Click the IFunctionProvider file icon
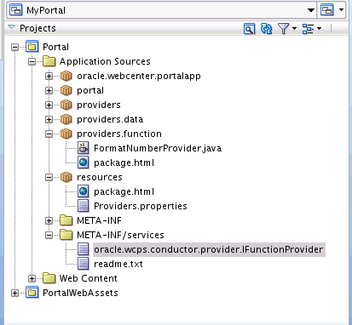This screenshot has height=325, width=352. click(x=83, y=249)
